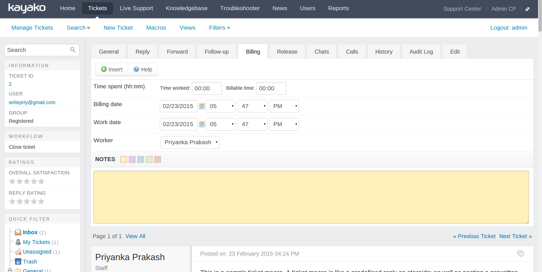The height and width of the screenshot is (272, 542).
Task: Click the Billable time input field
Action: tap(271, 88)
